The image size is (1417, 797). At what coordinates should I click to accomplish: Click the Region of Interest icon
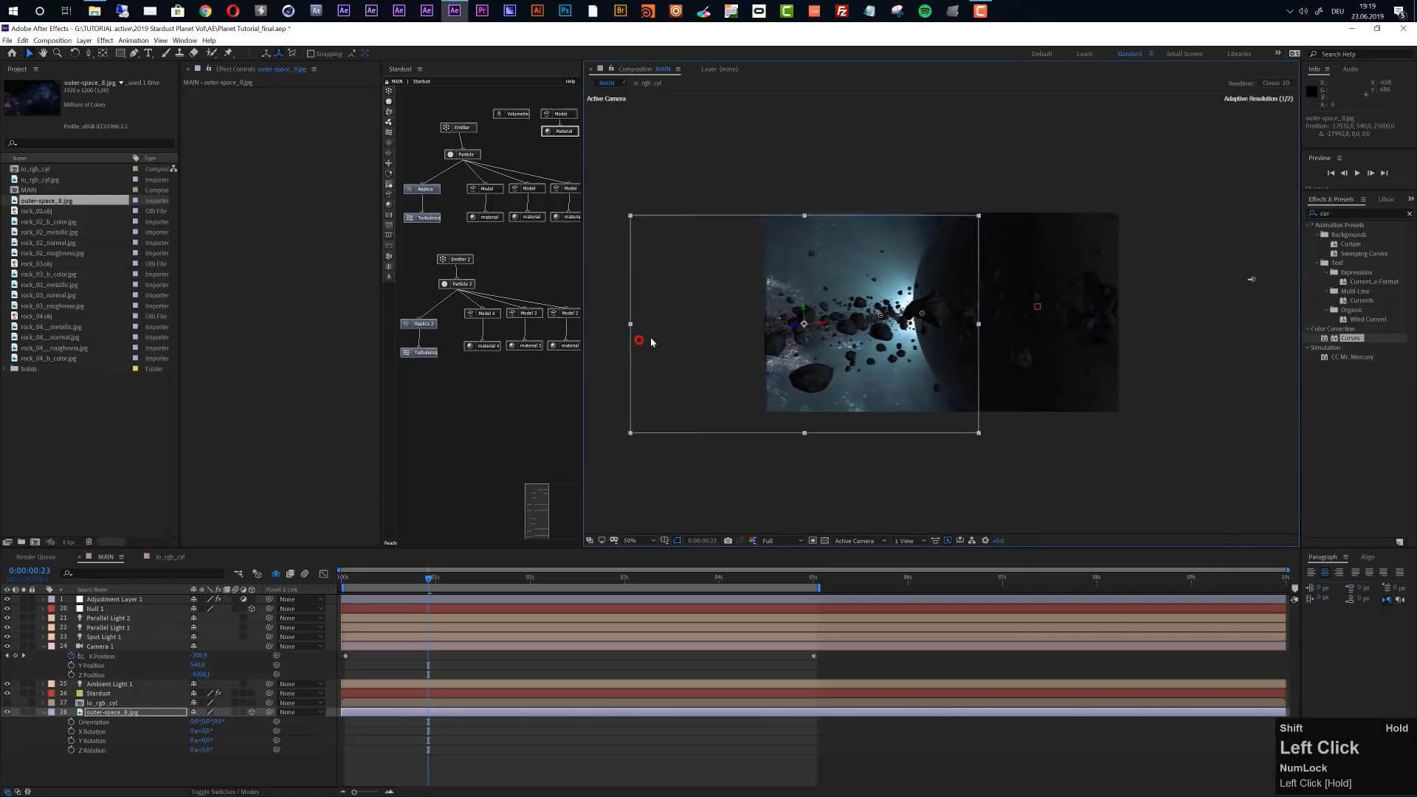pyautogui.click(x=813, y=541)
